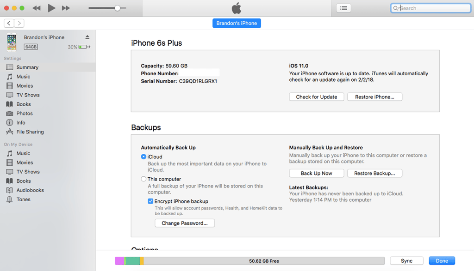This screenshot has width=474, height=271.
Task: Click the yellow segment of storage bar
Action: point(142,261)
